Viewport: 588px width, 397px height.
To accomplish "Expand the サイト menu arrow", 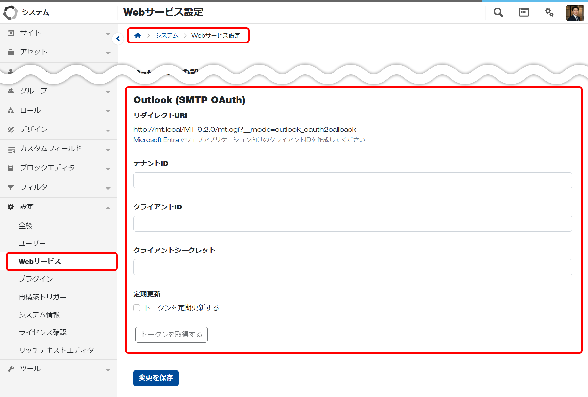I will point(108,34).
